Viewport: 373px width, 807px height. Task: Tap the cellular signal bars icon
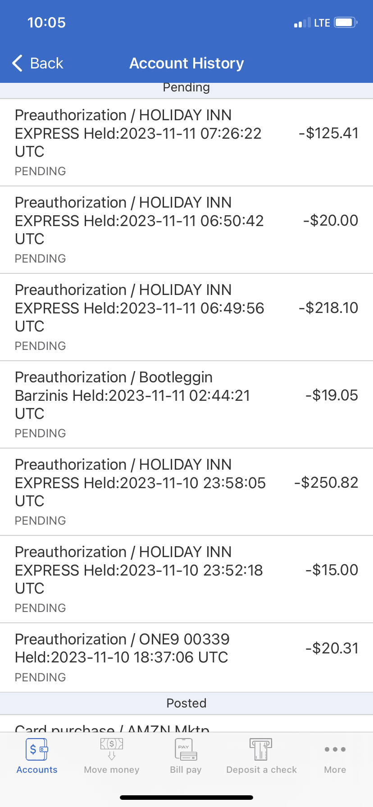coord(302,23)
